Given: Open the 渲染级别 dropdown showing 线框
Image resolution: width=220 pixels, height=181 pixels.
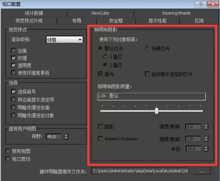Looking at the screenshot, I should [64, 40].
